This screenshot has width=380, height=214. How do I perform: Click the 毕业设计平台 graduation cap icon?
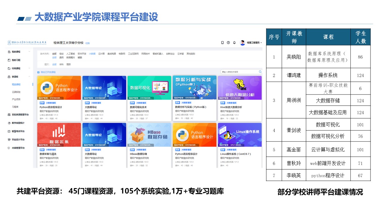point(9,139)
